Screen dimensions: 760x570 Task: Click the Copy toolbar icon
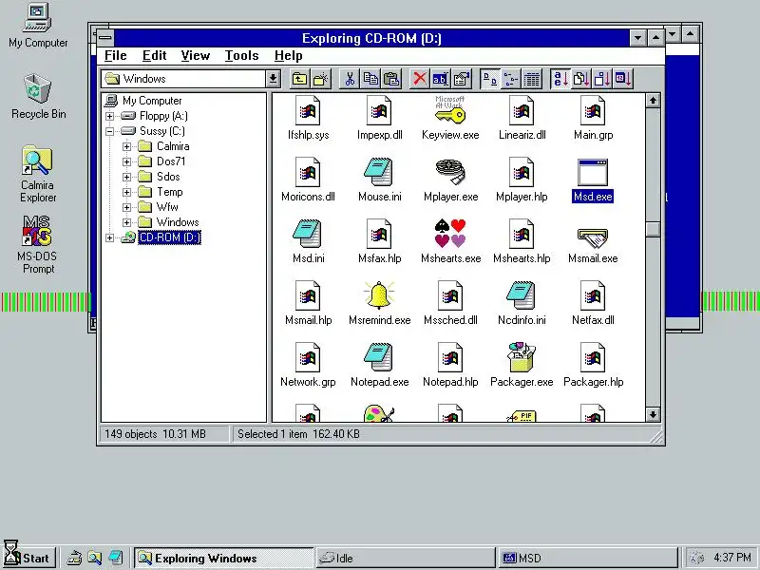370,79
